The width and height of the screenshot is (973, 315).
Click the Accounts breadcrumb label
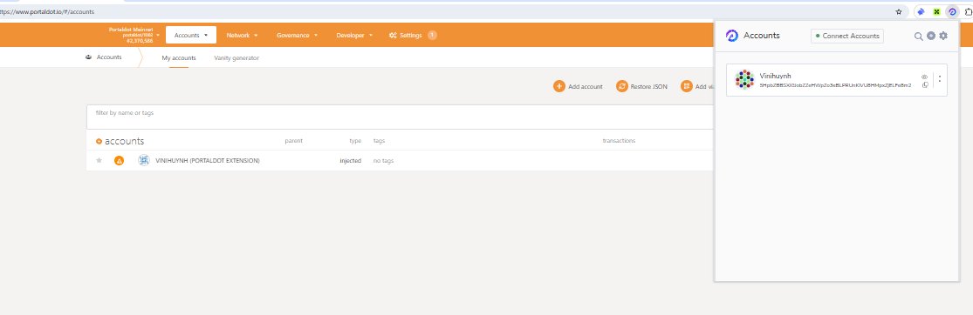(109, 57)
